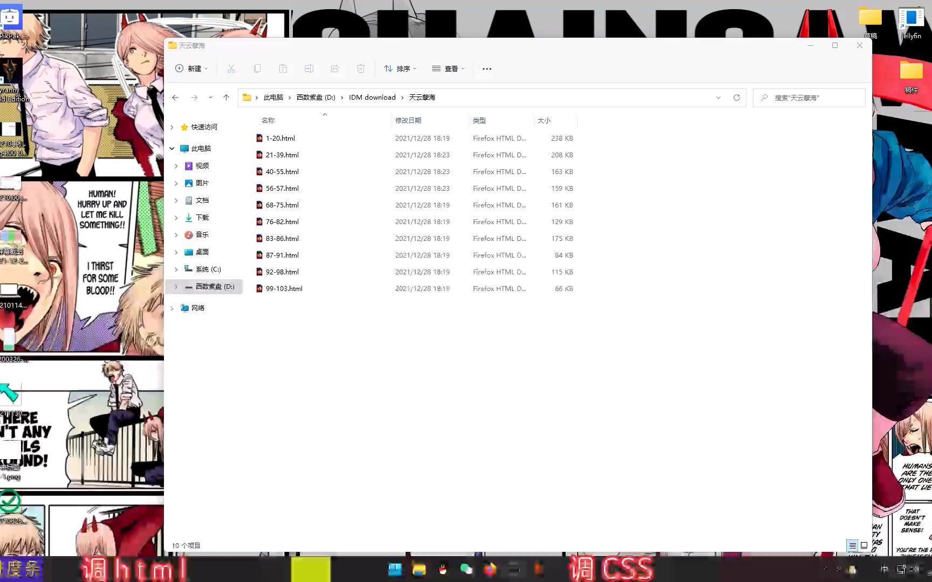932x582 pixels.
Task: Open 桌面 in the navigation pane
Action: (x=202, y=252)
